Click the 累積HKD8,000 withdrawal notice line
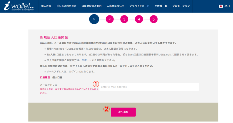 point(92,49)
